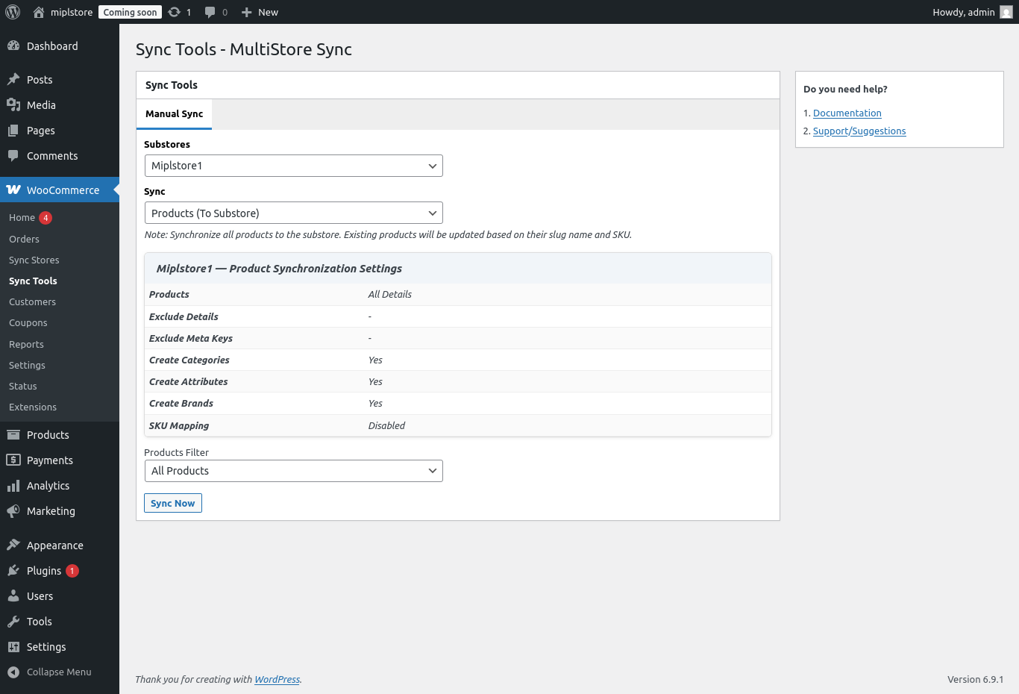Open the Dashboard gauge icon

point(13,46)
